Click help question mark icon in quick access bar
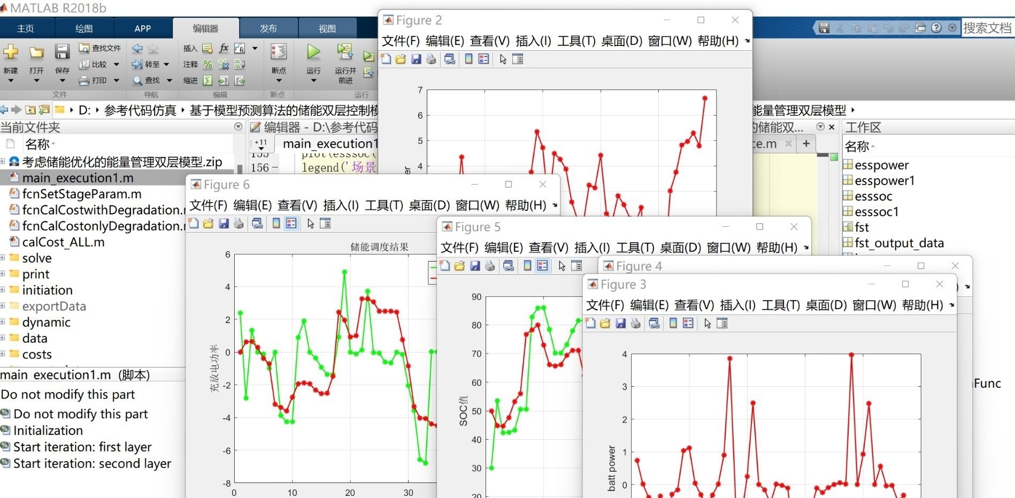Screen dimensions: 1015x498 (936, 28)
